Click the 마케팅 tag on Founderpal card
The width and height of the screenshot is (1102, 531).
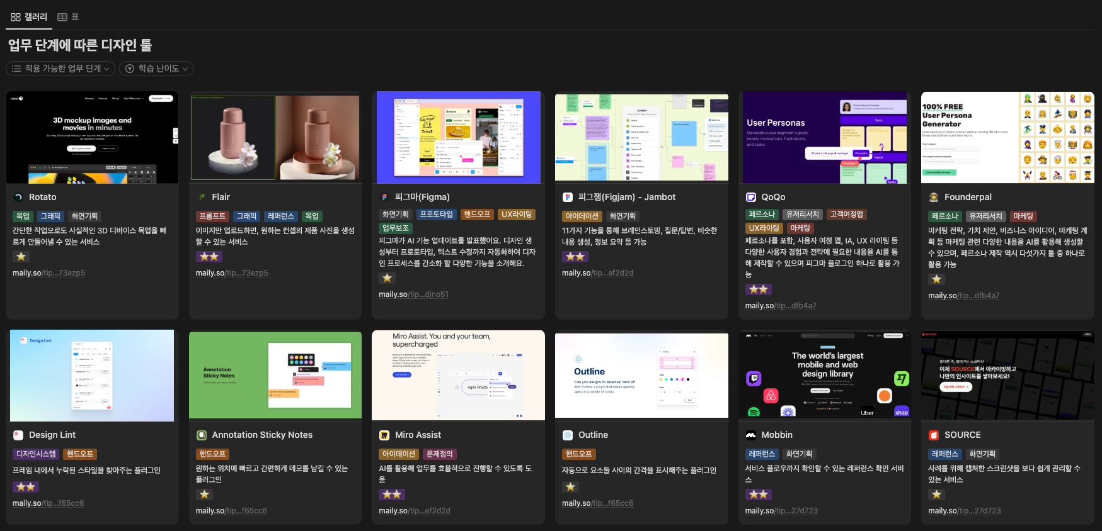[1023, 216]
